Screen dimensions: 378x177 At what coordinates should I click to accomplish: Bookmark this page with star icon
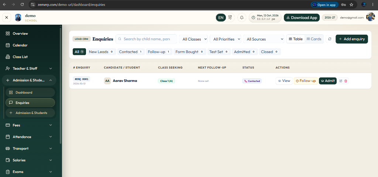351,4
